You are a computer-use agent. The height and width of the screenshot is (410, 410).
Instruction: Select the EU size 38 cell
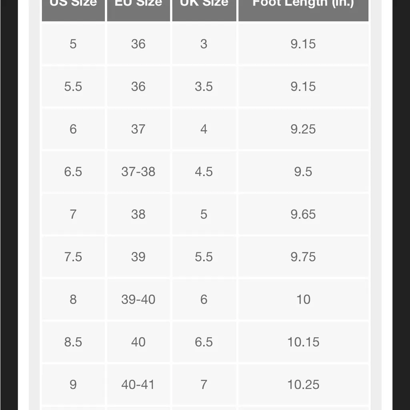pos(138,214)
